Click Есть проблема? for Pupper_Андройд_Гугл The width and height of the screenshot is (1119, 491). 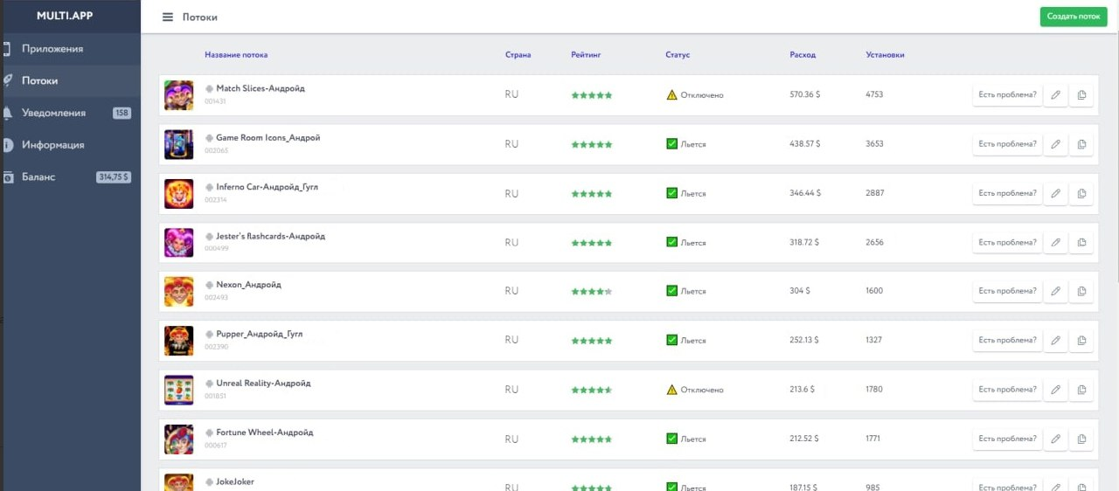[1007, 340]
